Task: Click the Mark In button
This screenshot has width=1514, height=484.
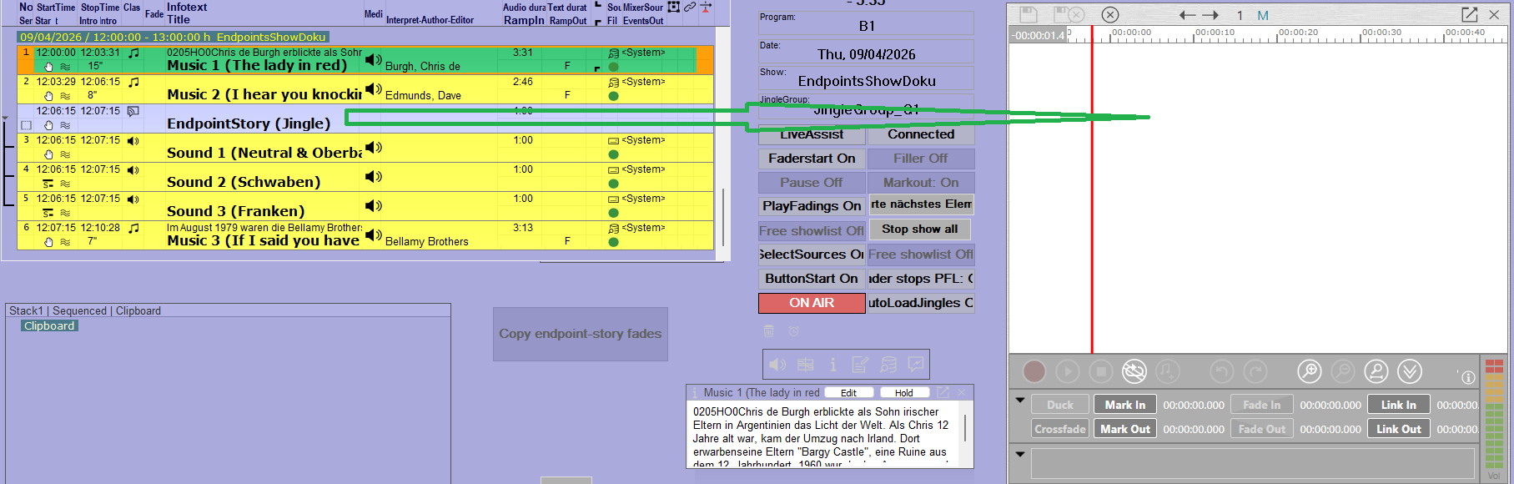Action: tap(1125, 405)
